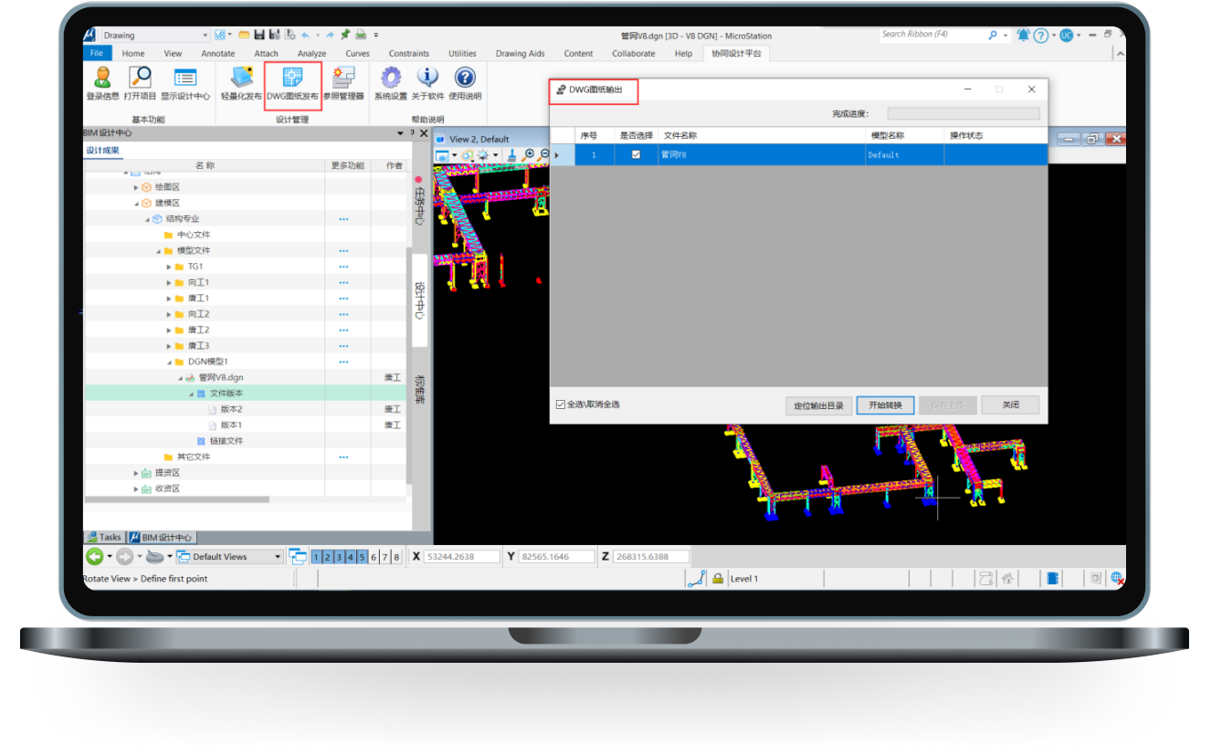This screenshot has height=756, width=1211.
Task: Expand the TG1 folder
Action: 169,267
